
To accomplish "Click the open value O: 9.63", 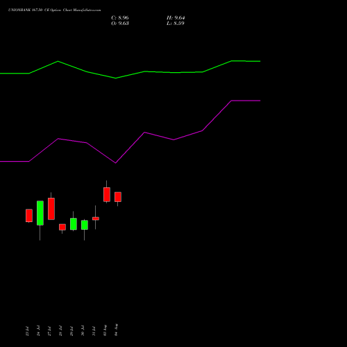I will pos(120,24).
